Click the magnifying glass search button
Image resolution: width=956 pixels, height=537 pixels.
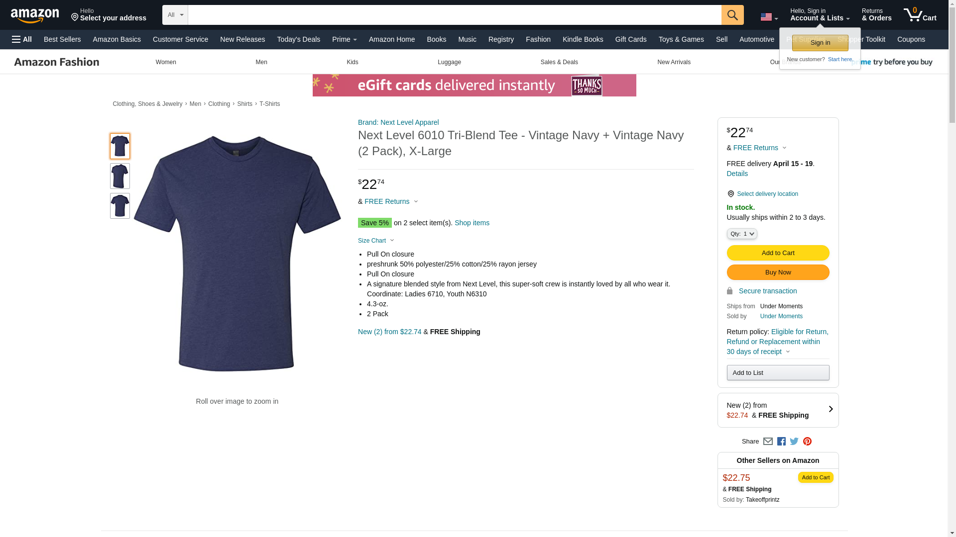point(732,15)
